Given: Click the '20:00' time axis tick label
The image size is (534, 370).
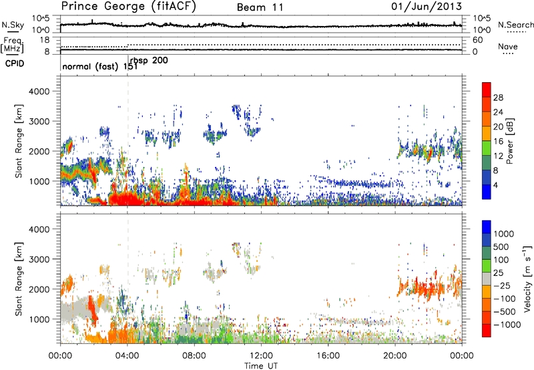Looking at the screenshot, I should tap(394, 356).
